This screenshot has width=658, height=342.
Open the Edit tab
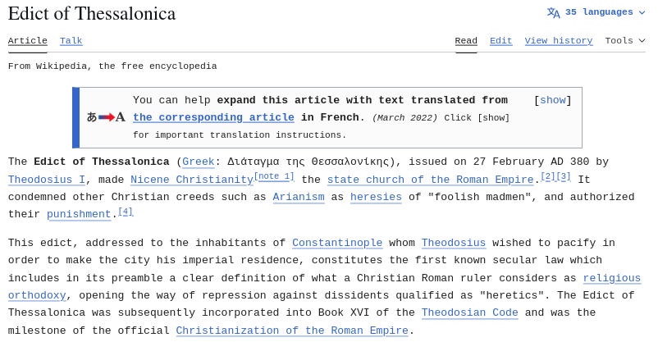pos(500,41)
